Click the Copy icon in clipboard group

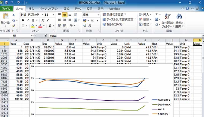click(13, 20)
